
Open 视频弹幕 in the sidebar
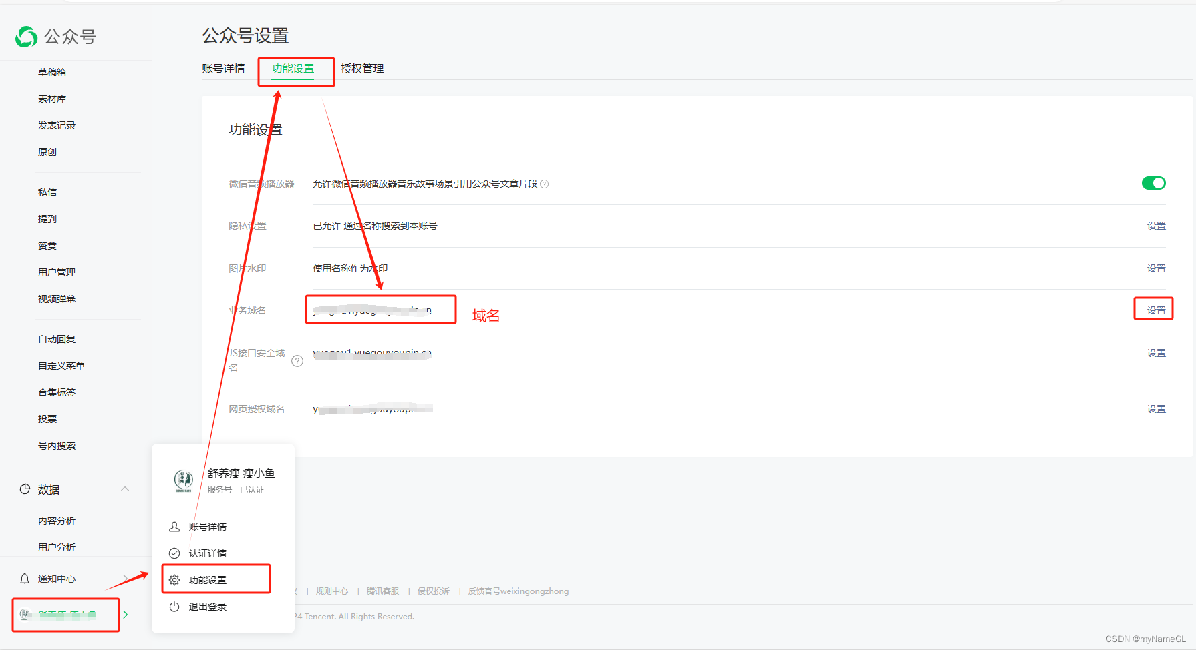57,299
